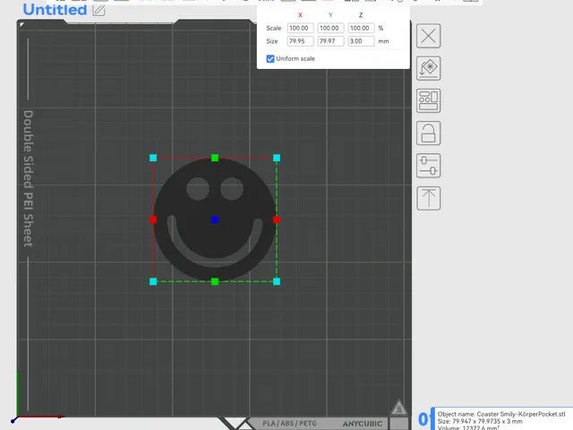
Task: Select the smiley coaster model's left eye
Action: pos(198,189)
